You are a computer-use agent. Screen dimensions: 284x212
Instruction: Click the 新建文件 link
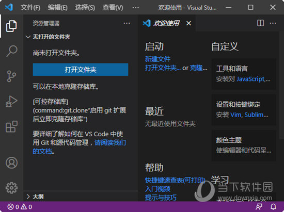[x=157, y=59]
